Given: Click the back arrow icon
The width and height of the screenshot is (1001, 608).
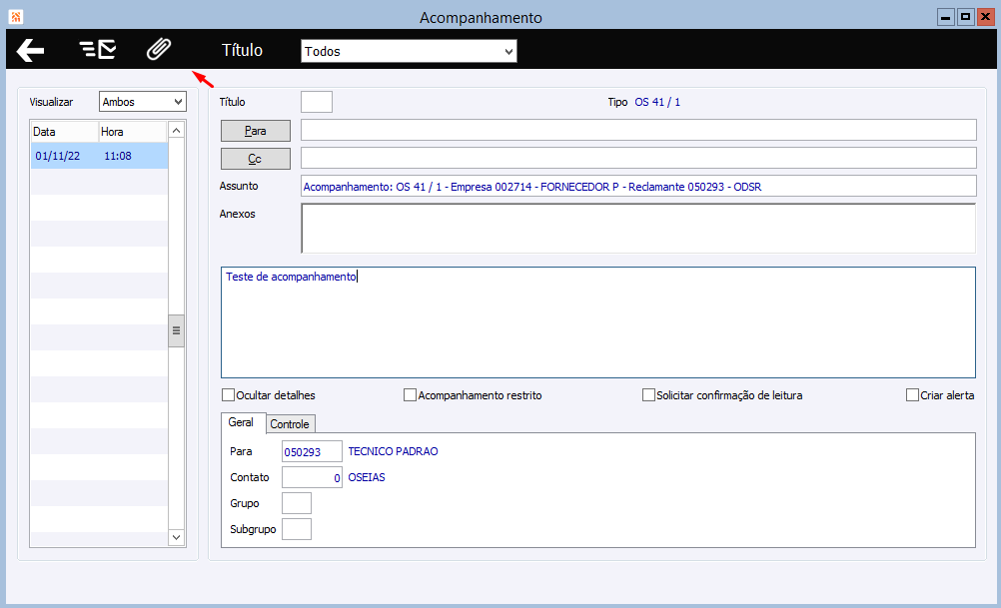Looking at the screenshot, I should coord(30,50).
